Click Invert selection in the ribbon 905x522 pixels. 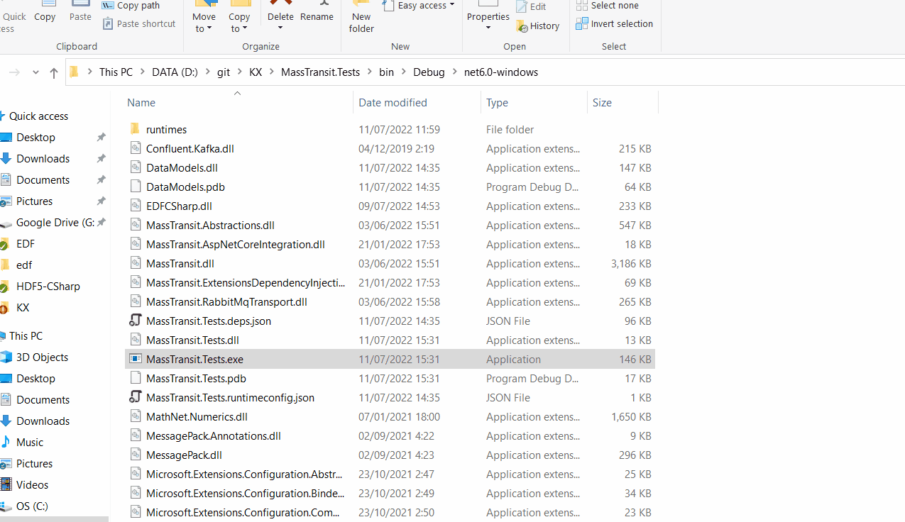pyautogui.click(x=615, y=23)
